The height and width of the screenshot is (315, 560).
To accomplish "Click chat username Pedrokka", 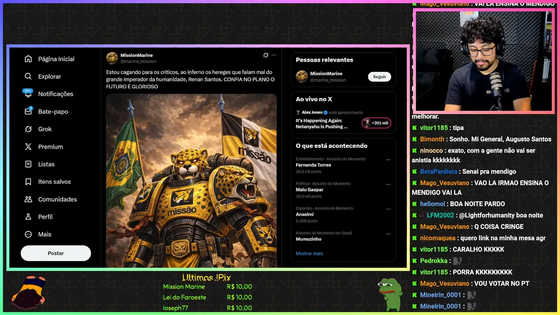I will (x=434, y=261).
